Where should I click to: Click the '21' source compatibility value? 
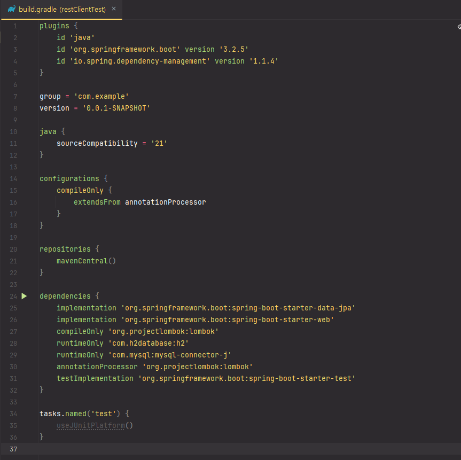[159, 144]
